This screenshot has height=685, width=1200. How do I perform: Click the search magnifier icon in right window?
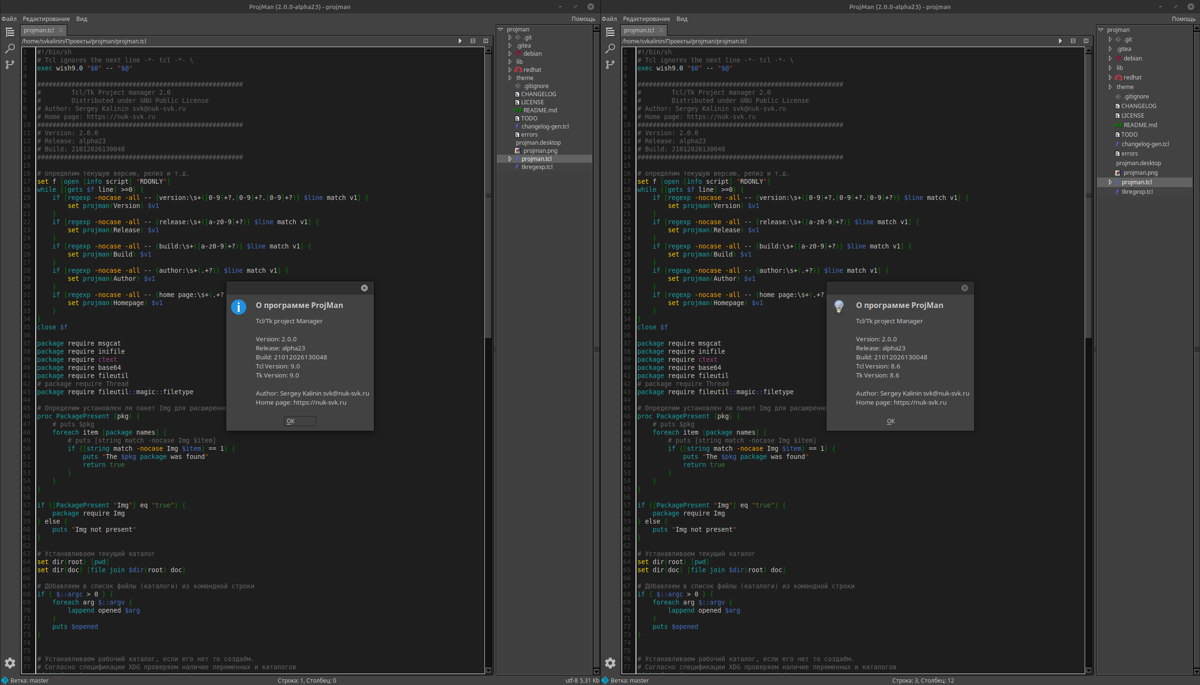point(610,49)
